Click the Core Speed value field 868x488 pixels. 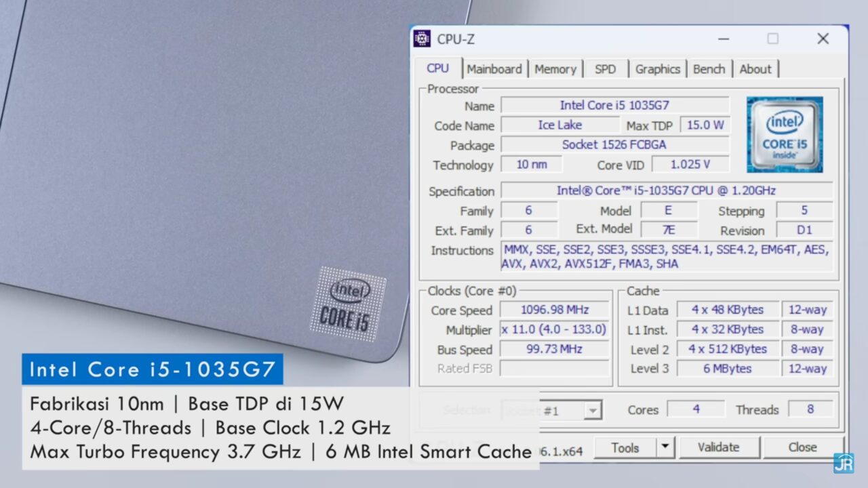click(555, 310)
